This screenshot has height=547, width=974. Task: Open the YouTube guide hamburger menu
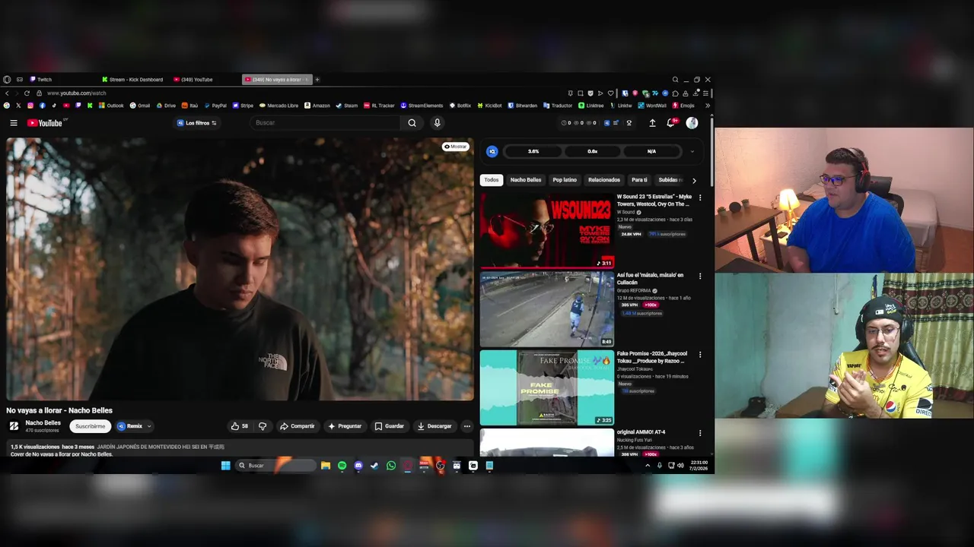coord(13,123)
